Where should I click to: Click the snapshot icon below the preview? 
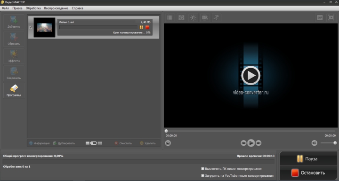tap(168, 143)
